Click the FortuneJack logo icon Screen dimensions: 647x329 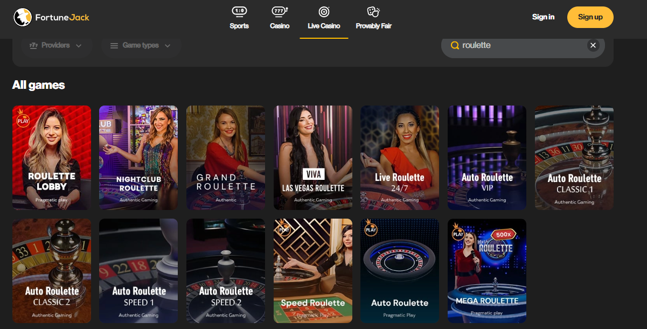pyautogui.click(x=23, y=17)
